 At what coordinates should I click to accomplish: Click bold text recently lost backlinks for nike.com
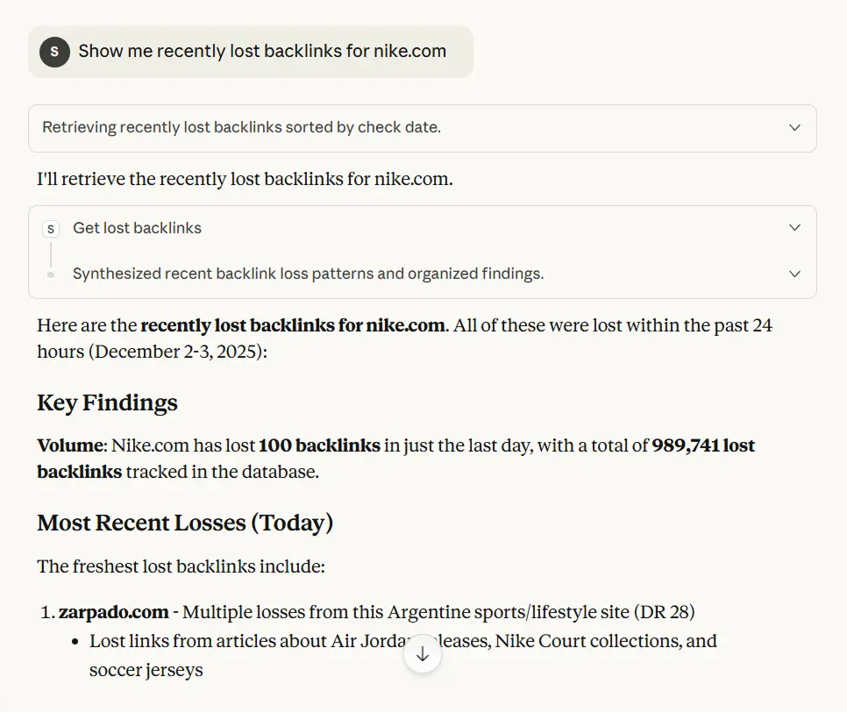(292, 326)
